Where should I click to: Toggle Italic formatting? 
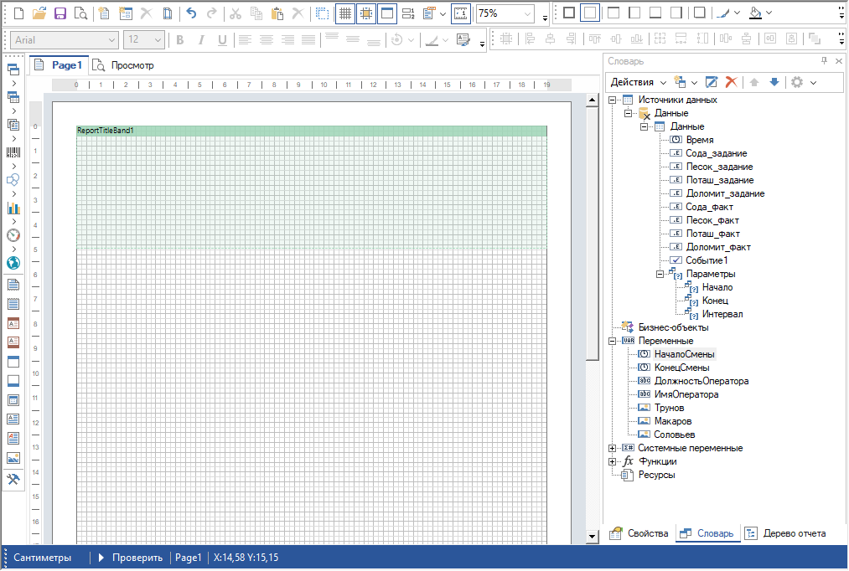tap(201, 39)
